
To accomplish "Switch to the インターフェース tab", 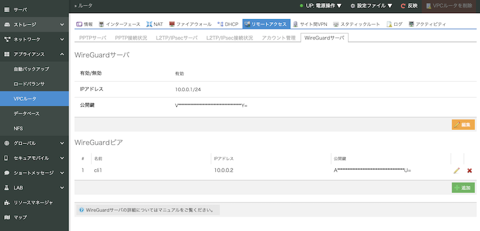I will click(119, 24).
